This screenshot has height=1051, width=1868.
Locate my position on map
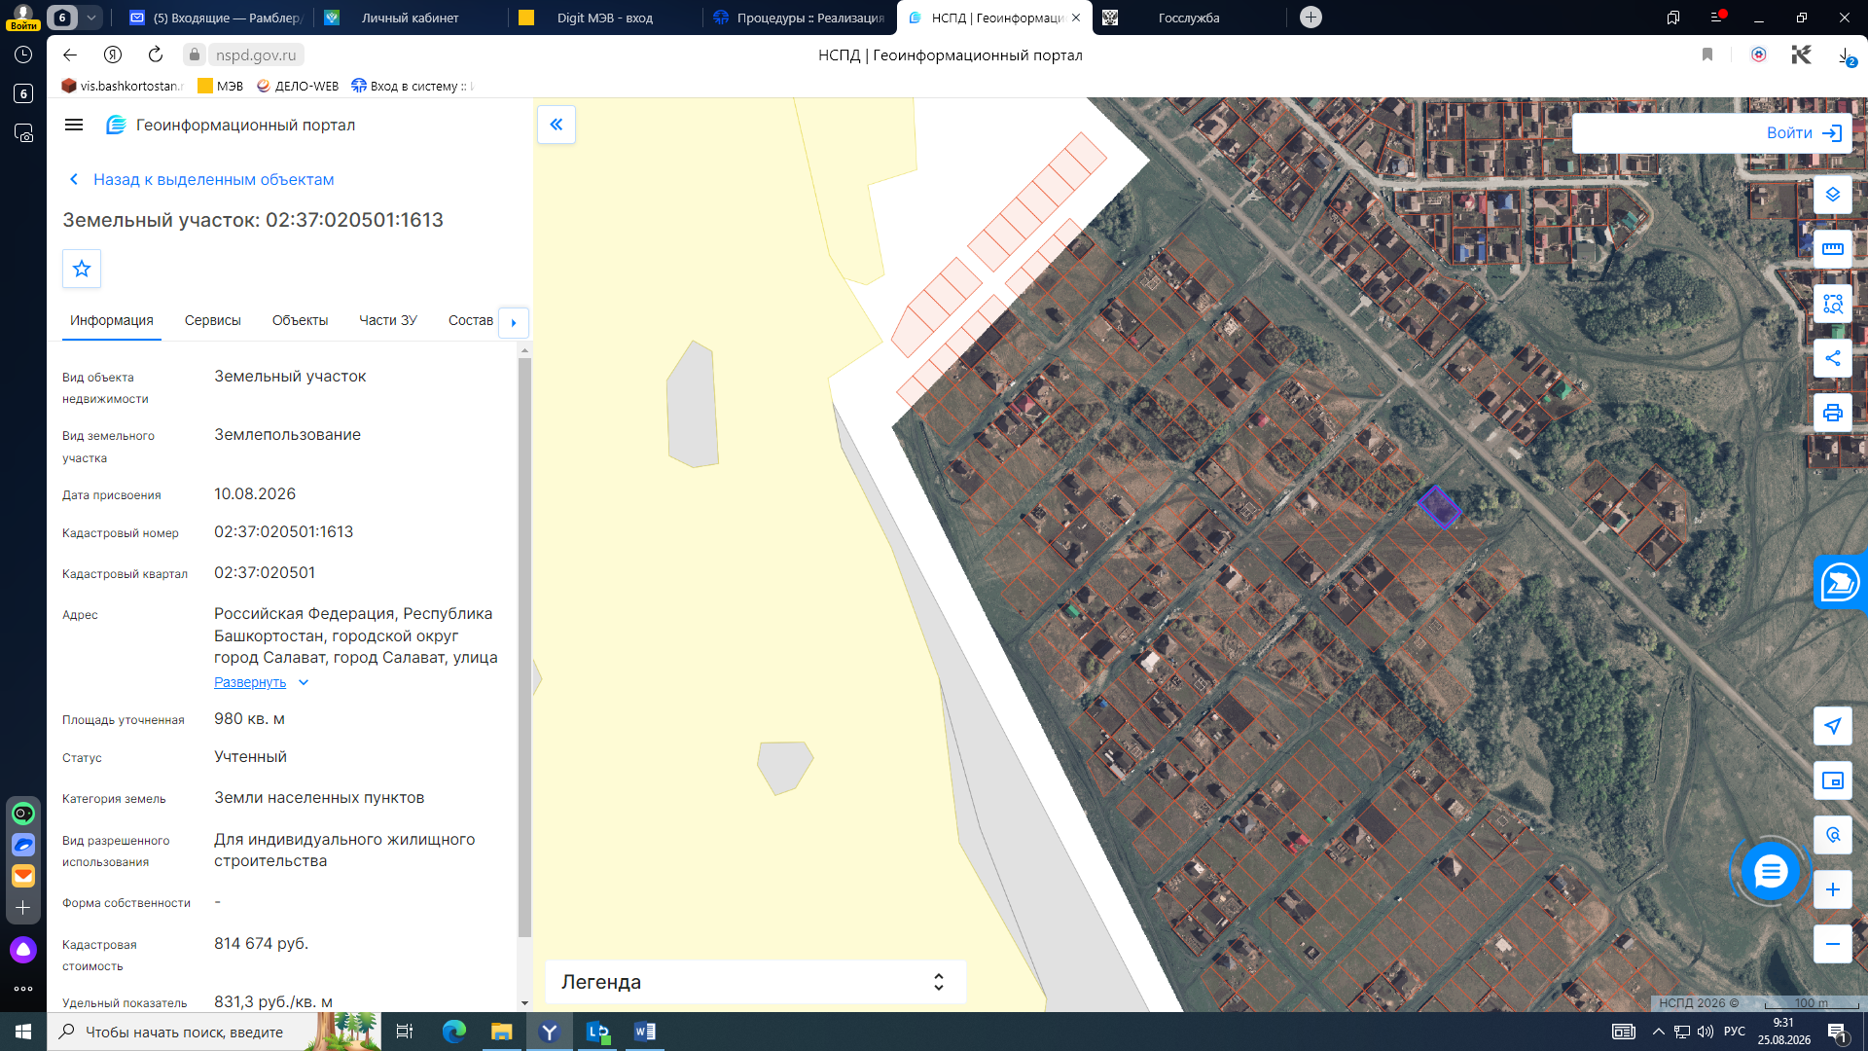pyautogui.click(x=1833, y=726)
